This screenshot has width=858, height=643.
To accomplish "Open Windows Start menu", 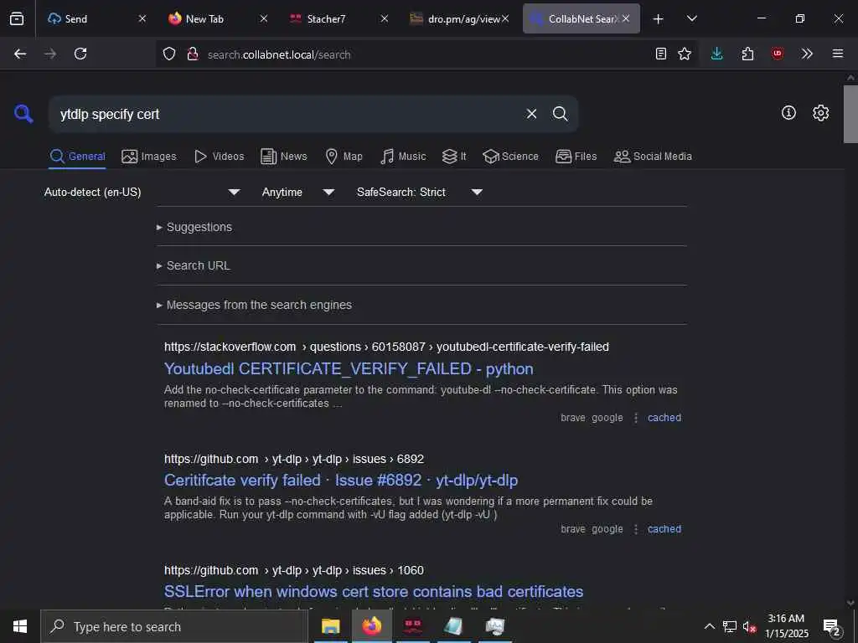I will tap(20, 626).
